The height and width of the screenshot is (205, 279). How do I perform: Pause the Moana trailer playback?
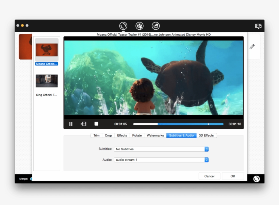[x=71, y=124]
